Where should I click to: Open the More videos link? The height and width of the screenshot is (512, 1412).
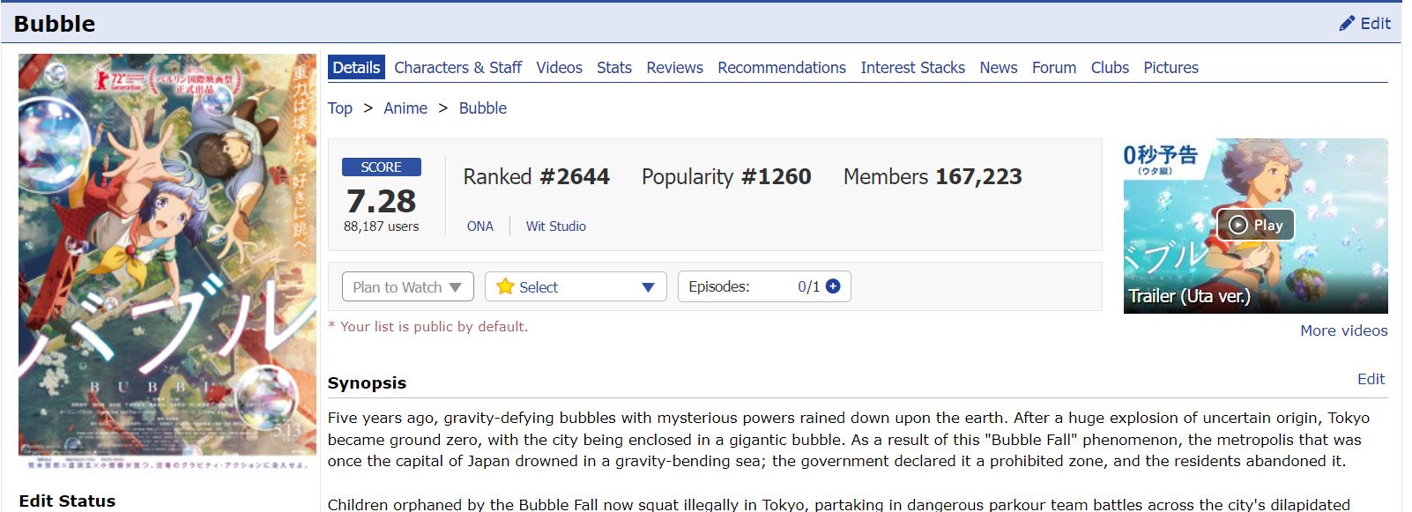click(x=1343, y=330)
